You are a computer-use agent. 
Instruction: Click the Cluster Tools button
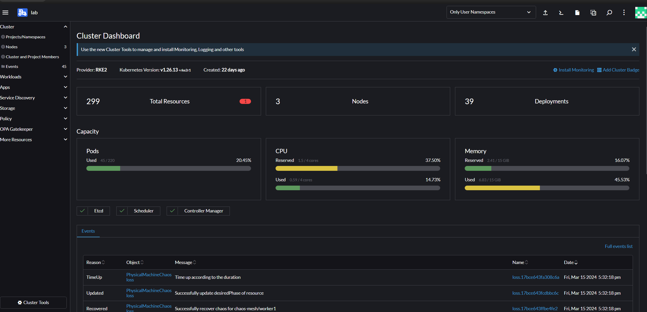[33, 303]
